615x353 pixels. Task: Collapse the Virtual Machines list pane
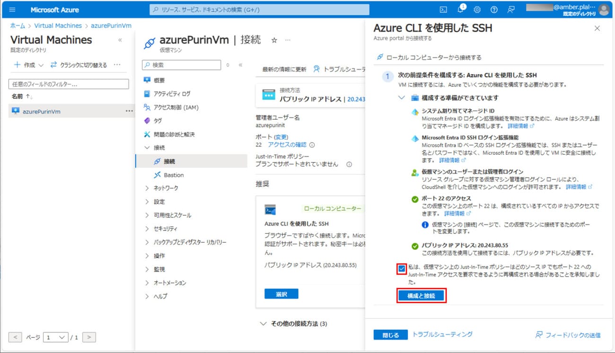click(120, 40)
